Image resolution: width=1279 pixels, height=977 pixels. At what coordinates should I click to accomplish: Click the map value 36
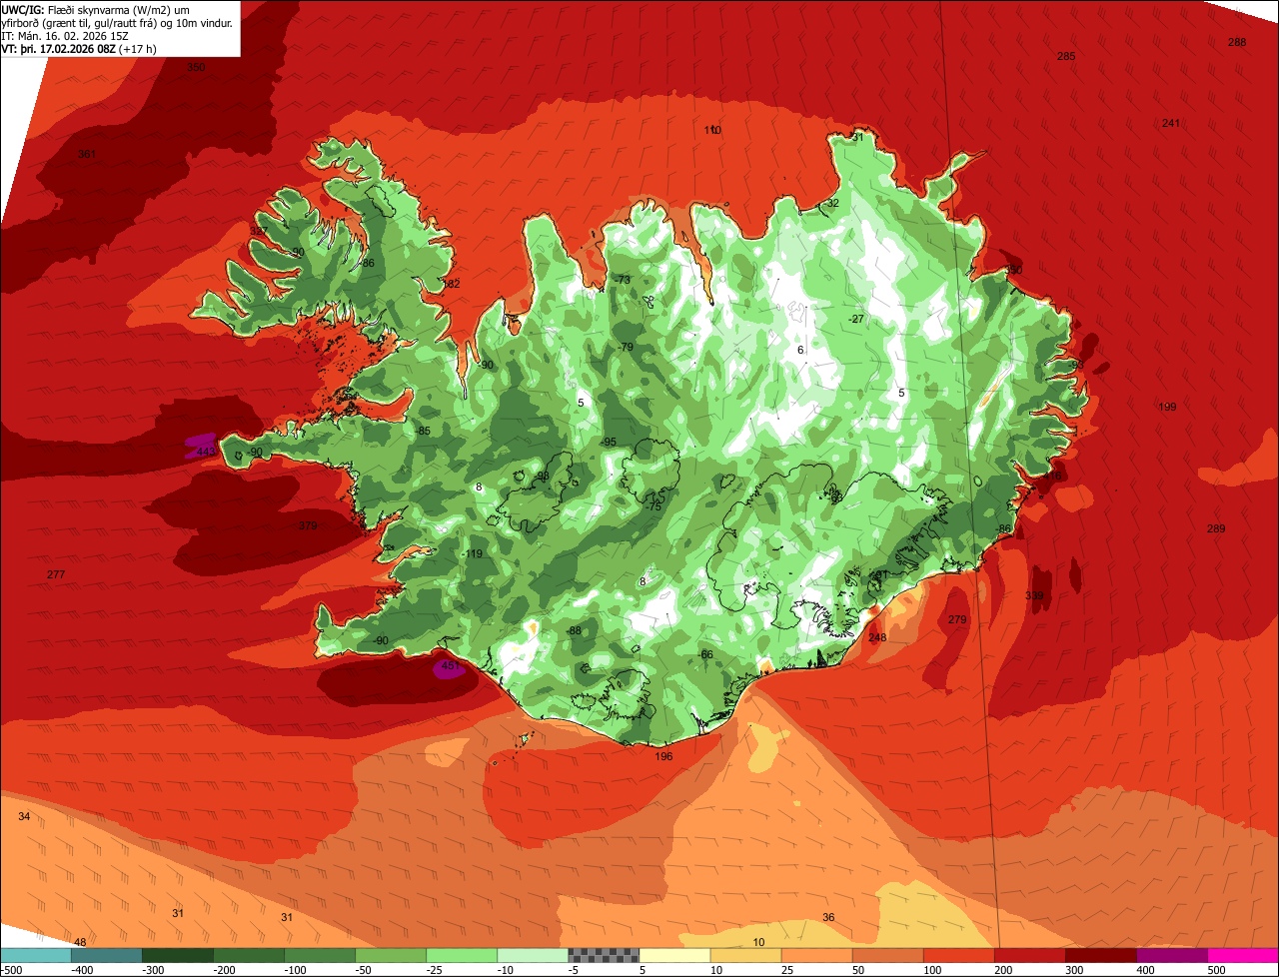(x=828, y=917)
